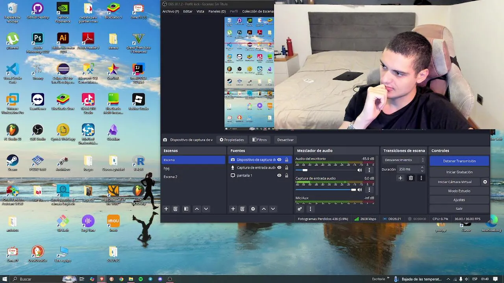This screenshot has height=283, width=504.
Task: Move the selected source up
Action: click(264, 209)
